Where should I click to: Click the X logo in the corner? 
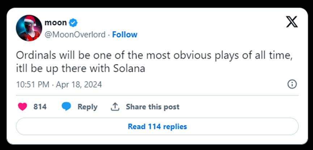[292, 22]
